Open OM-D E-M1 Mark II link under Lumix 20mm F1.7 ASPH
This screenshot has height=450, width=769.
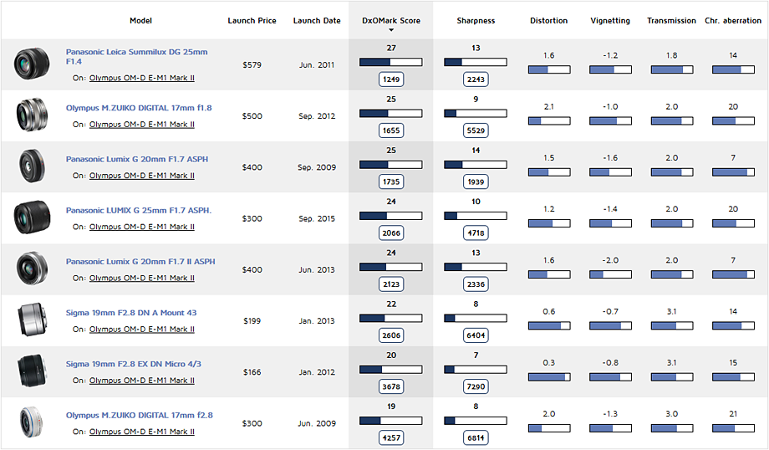tap(142, 175)
